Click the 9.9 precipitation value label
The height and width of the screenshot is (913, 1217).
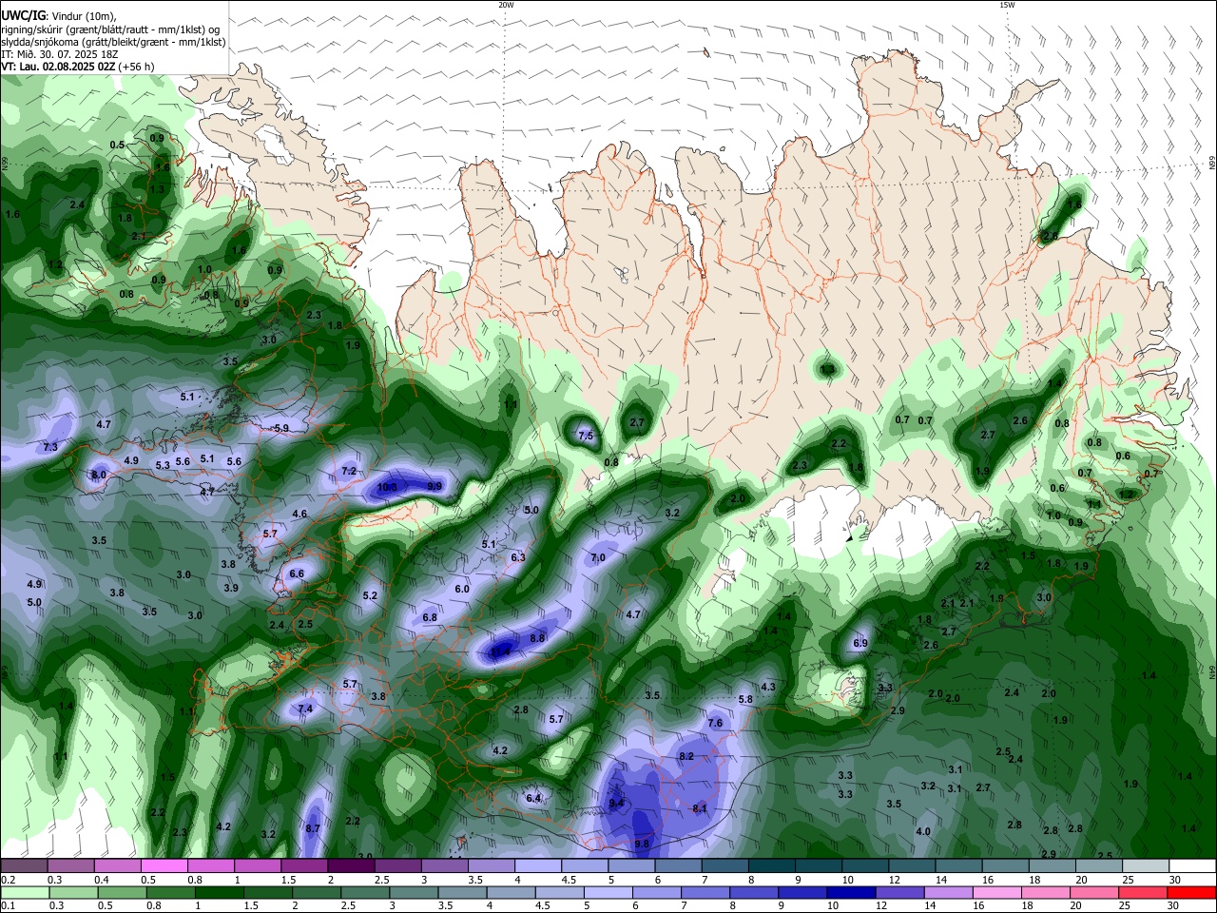(x=435, y=486)
